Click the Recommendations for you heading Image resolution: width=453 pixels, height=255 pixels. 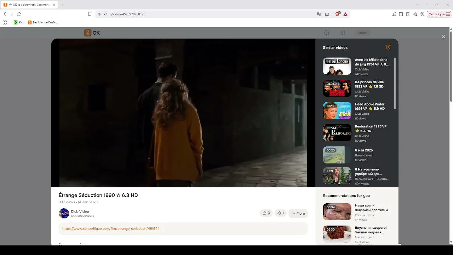click(346, 195)
